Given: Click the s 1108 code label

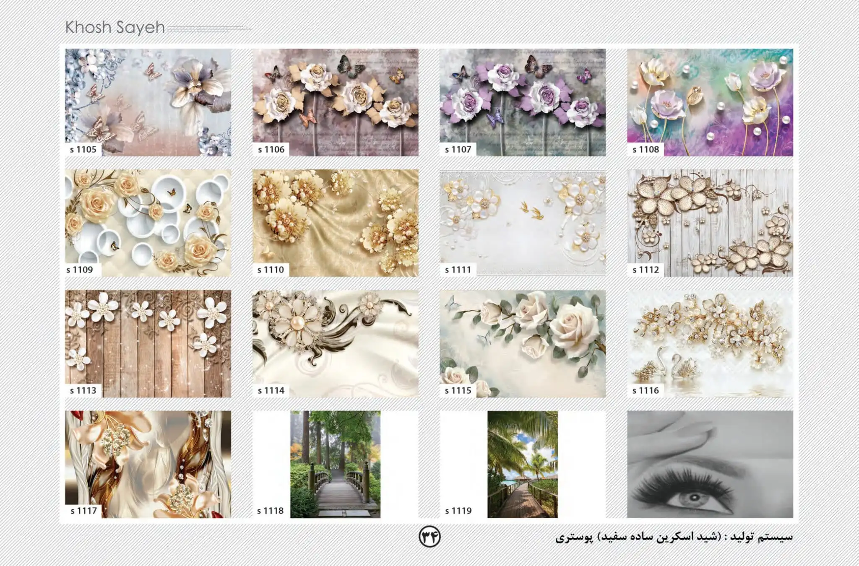Looking at the screenshot, I should coord(646,149).
